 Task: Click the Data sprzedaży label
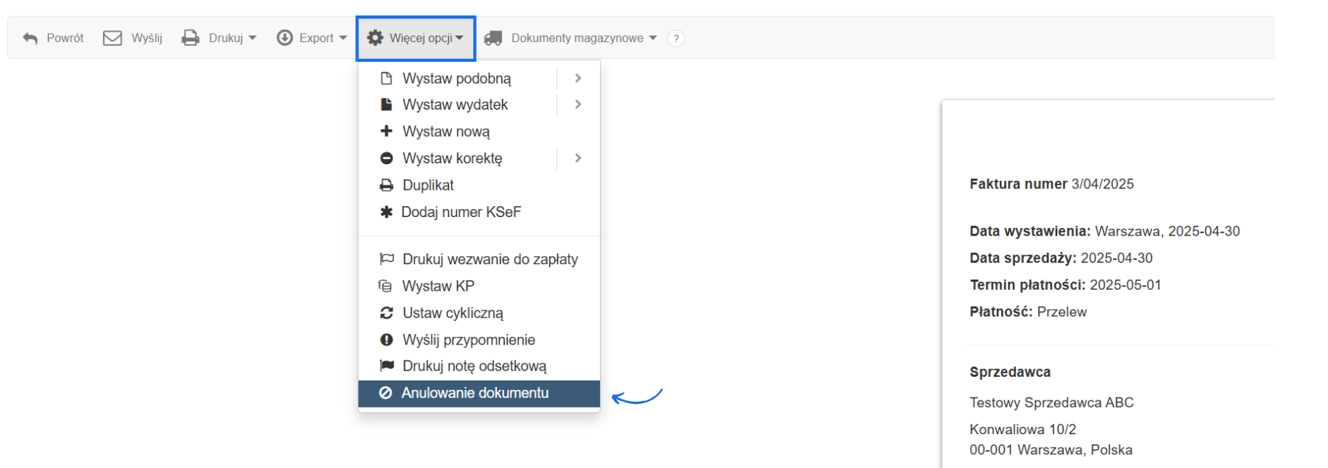[x=1023, y=258]
